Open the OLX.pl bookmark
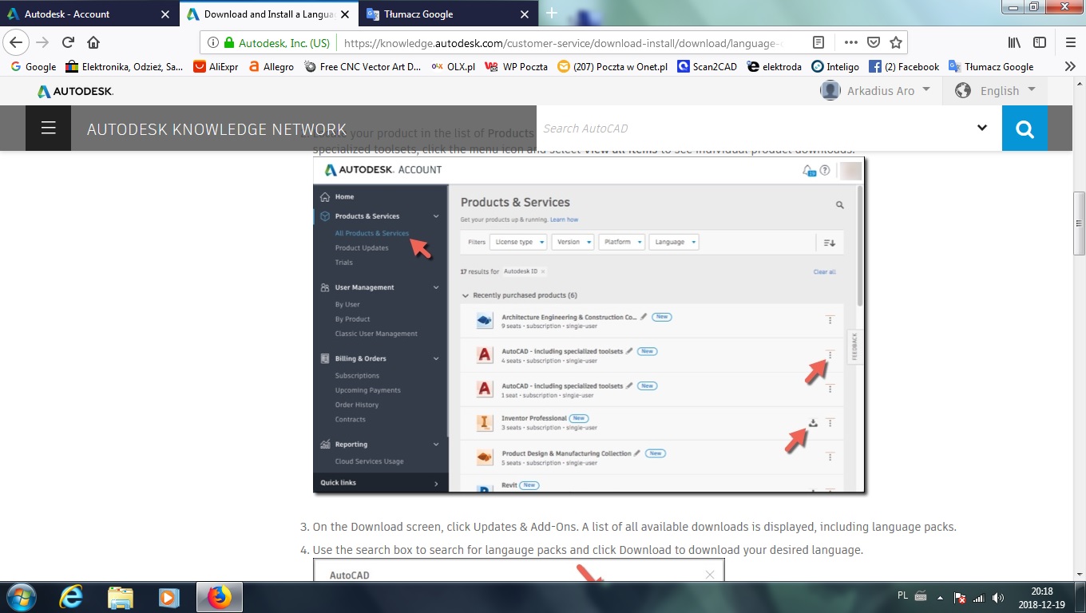 454,67
